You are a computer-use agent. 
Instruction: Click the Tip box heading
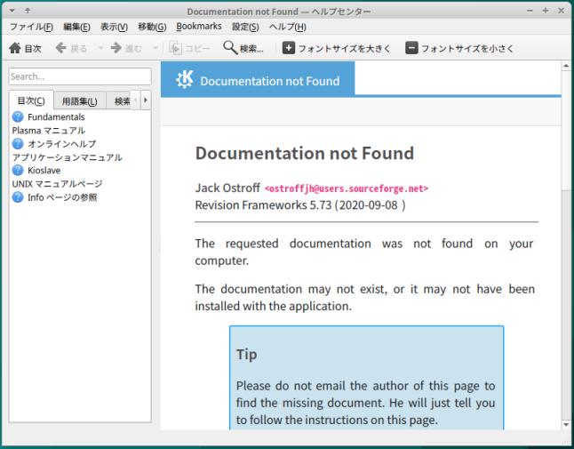coord(247,355)
